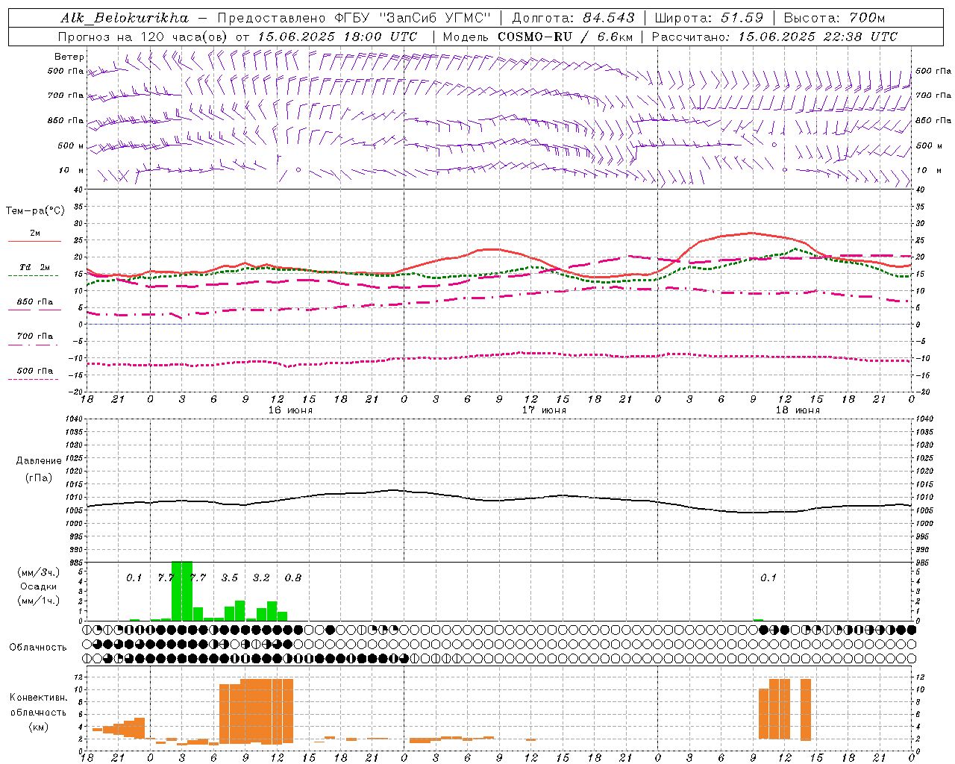This screenshot has width=955, height=764.
Task: Click the Долгота: 84.543 value
Action: tap(574, 18)
